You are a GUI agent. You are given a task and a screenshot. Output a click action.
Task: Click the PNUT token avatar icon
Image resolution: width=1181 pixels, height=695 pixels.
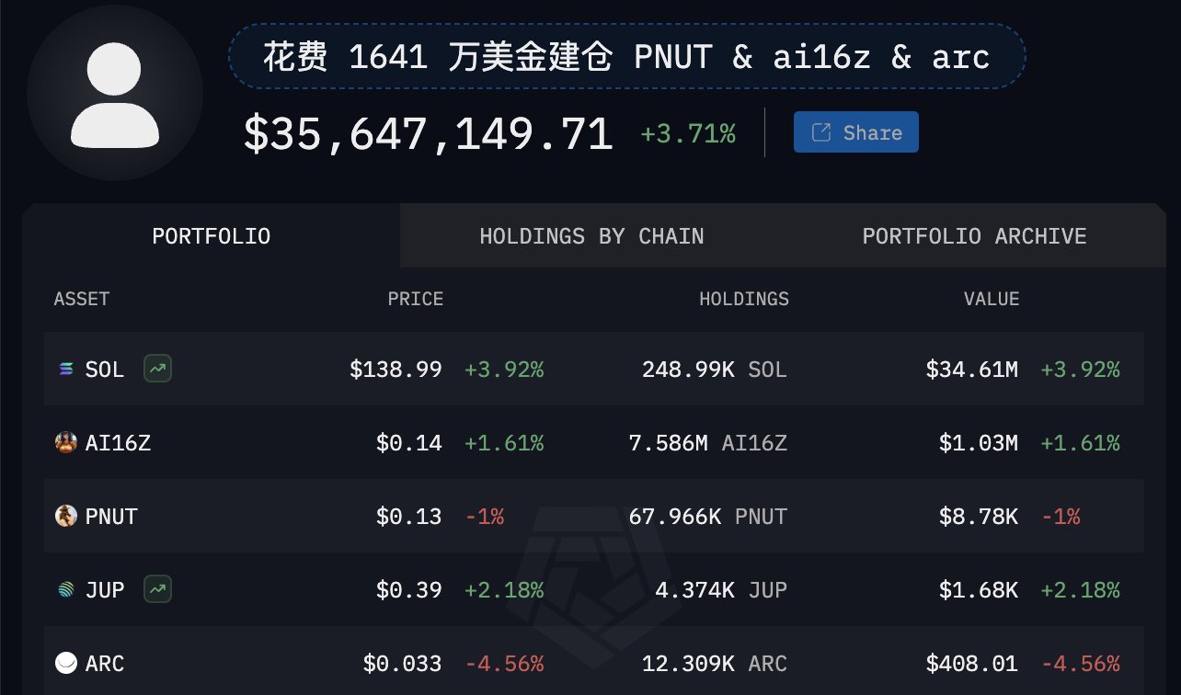[65, 517]
